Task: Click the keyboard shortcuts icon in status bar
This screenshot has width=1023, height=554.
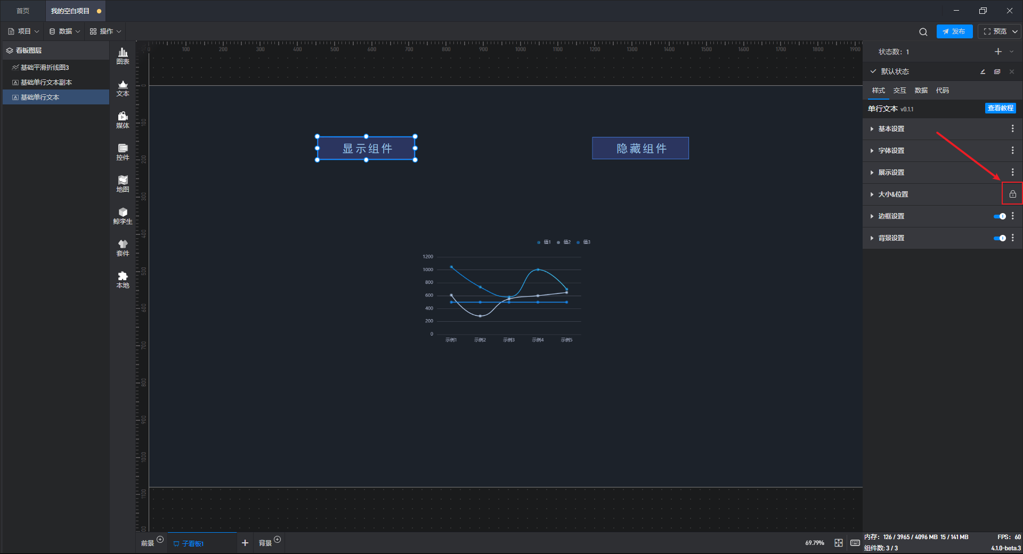Action: click(855, 543)
